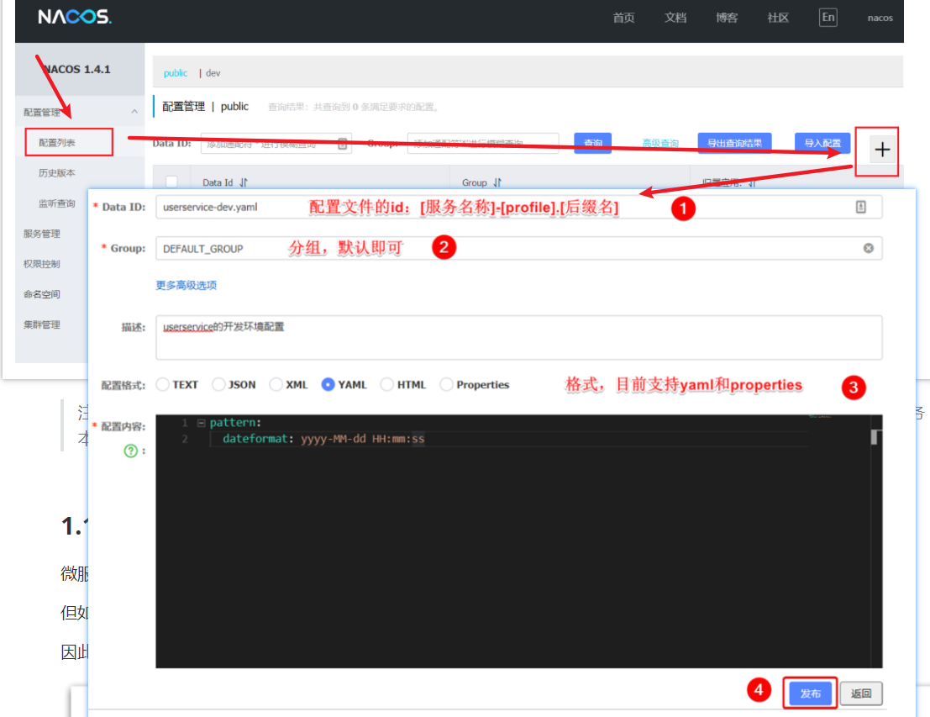Click the 发布 publish button
Screen dimensions: 930x717
(810, 693)
